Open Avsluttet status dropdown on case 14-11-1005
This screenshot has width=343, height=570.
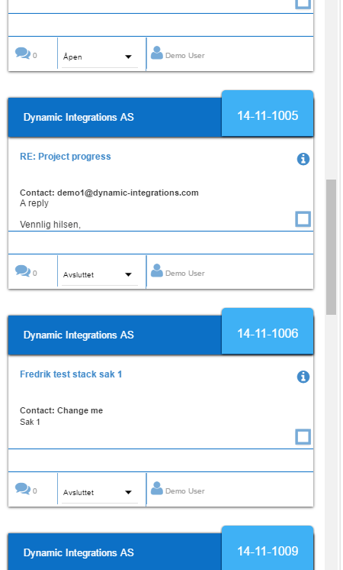tap(100, 275)
